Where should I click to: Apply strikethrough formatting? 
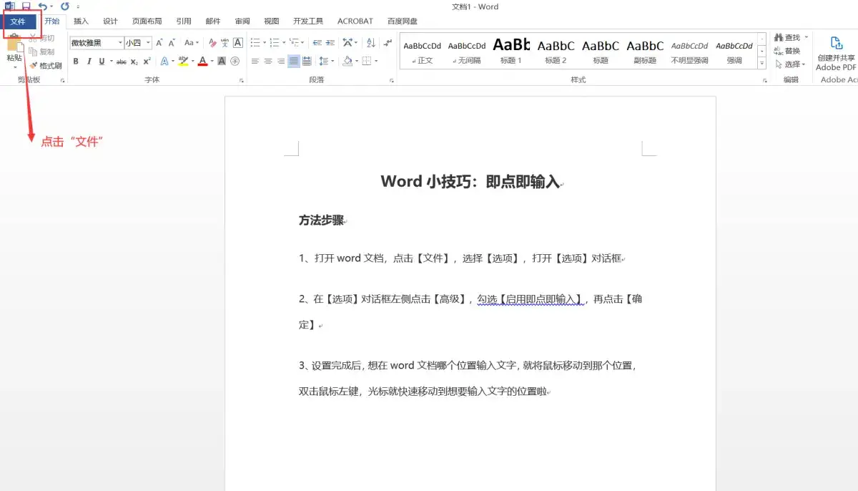point(122,61)
